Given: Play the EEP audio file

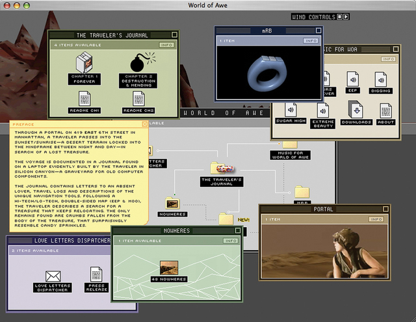Looking at the screenshot, I should 352,79.
